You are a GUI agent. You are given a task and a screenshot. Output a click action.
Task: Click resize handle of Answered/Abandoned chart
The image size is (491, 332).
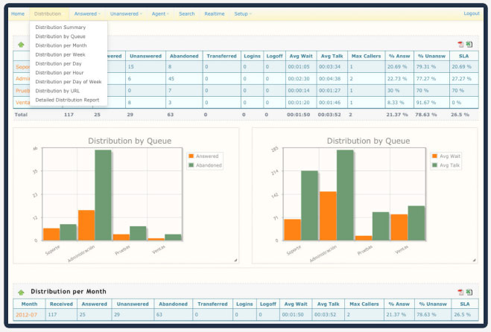pos(235,260)
